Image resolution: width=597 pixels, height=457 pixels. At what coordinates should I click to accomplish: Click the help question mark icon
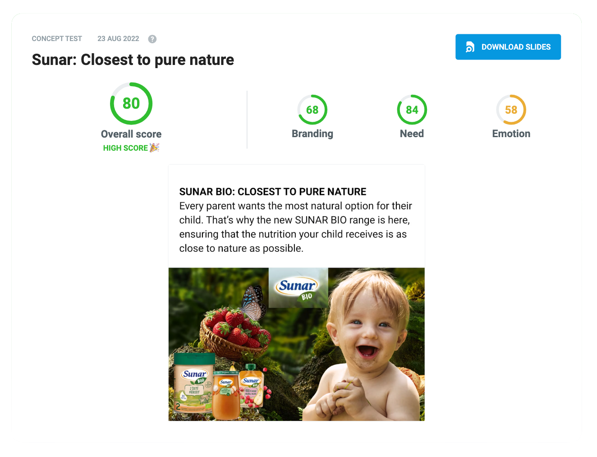[152, 39]
